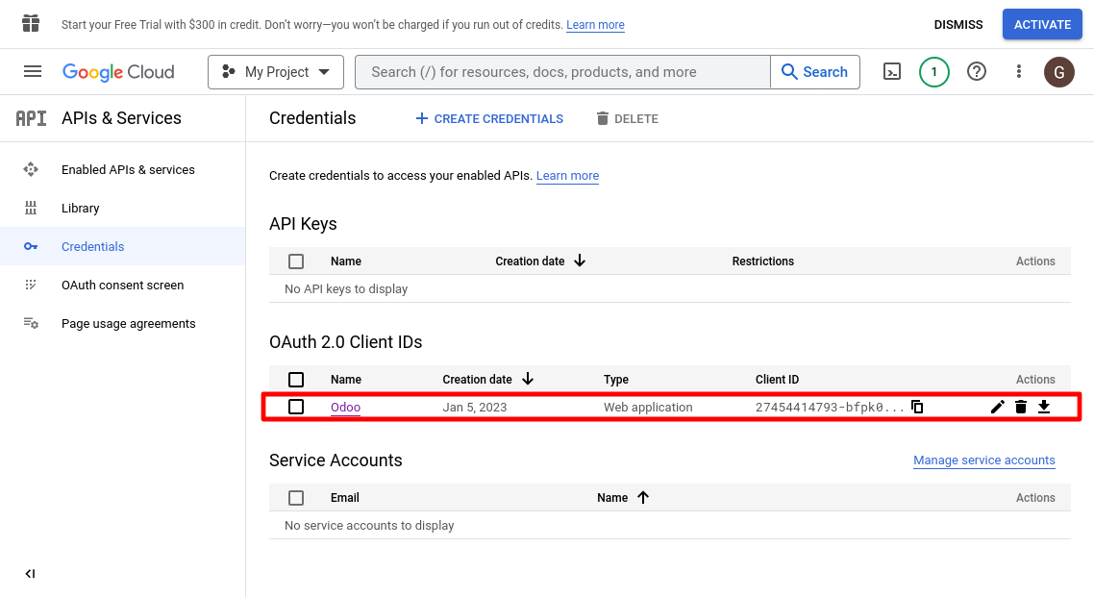1094x597 pixels.
Task: Open the help question mark icon
Action: (977, 72)
